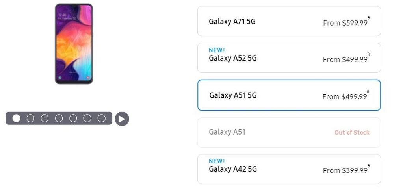The image size is (394, 189).
Task: Choose the Galaxy A71 5G model
Action: [x=289, y=21]
